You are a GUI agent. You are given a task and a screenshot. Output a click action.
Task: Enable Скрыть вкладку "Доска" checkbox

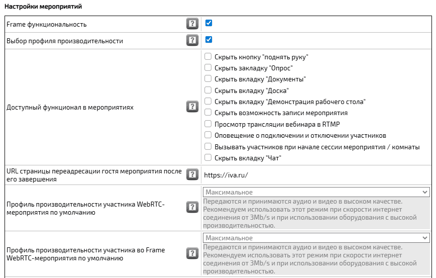coord(208,90)
